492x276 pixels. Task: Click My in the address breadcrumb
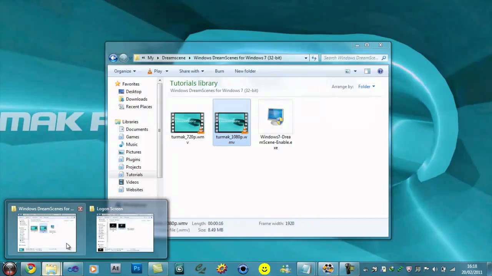pos(151,58)
